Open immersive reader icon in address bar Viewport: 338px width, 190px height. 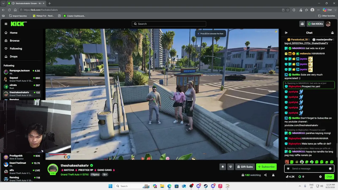point(283,10)
